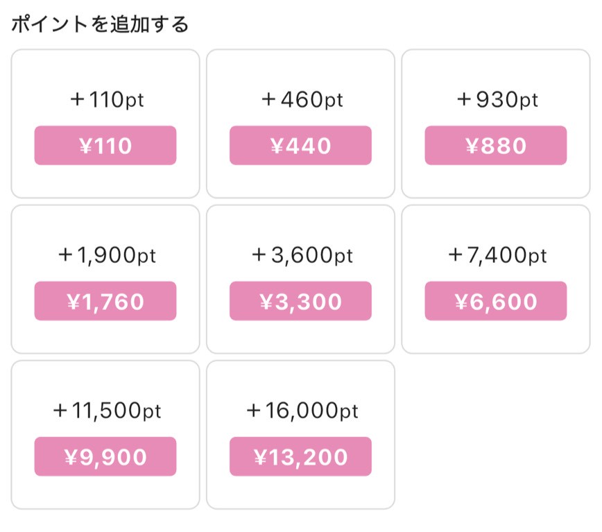Viewport: 602px width, 532px height.
Task: Tap the +930pt points label
Action: tap(497, 101)
